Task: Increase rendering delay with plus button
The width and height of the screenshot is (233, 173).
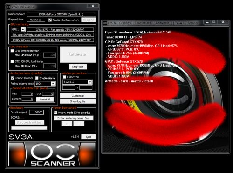Action: pyautogui.click(x=67, y=124)
